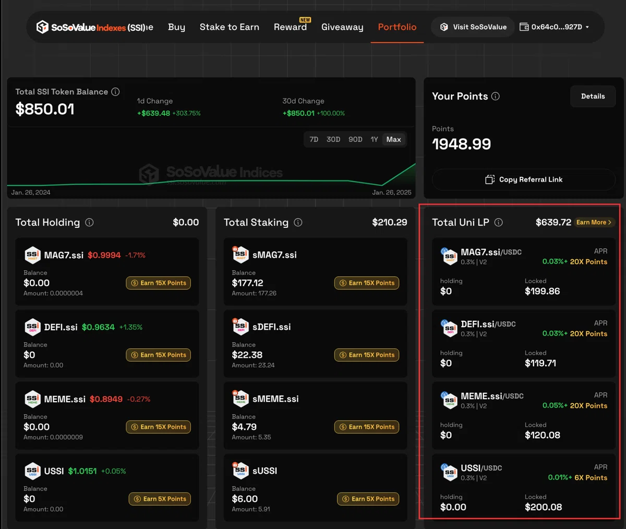Click the Details button in Your Points
Image resolution: width=626 pixels, height=529 pixels.
[x=593, y=97]
